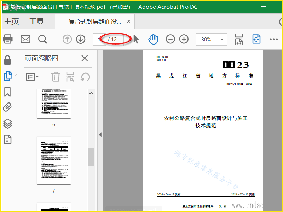Click the thumbnail panel's page-layout icon next to the trash

pos(70,77)
